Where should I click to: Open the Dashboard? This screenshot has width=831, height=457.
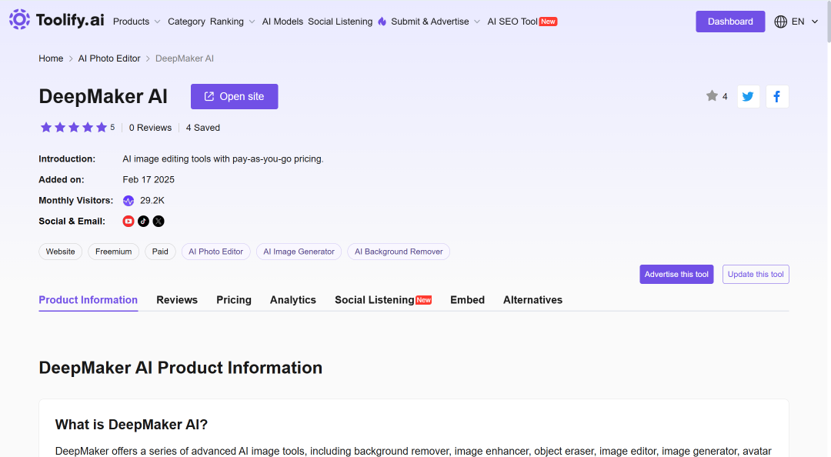pyautogui.click(x=730, y=22)
